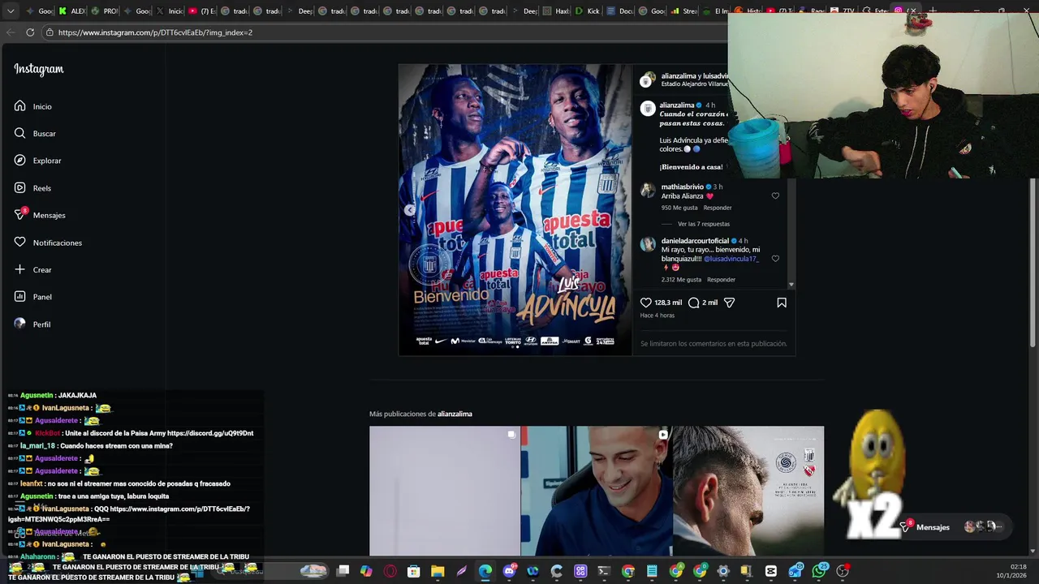Viewport: 1039px width, 584px height.
Task: Click the comments scroll down arrow
Action: pos(791,285)
